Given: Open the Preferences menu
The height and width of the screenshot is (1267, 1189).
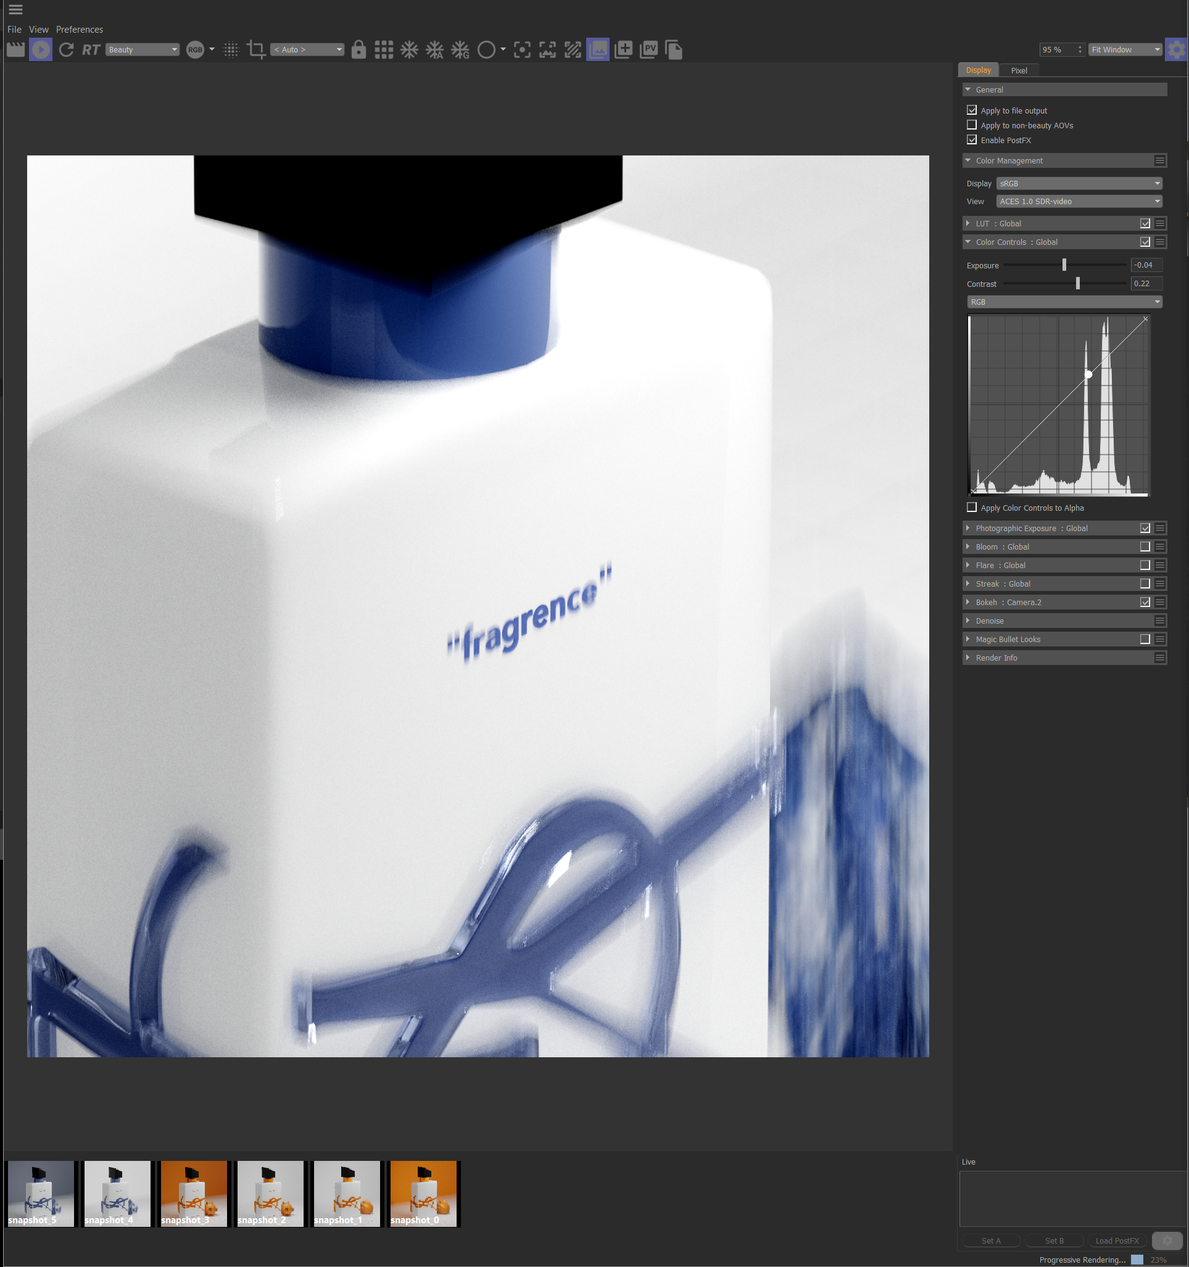Looking at the screenshot, I should click(79, 30).
